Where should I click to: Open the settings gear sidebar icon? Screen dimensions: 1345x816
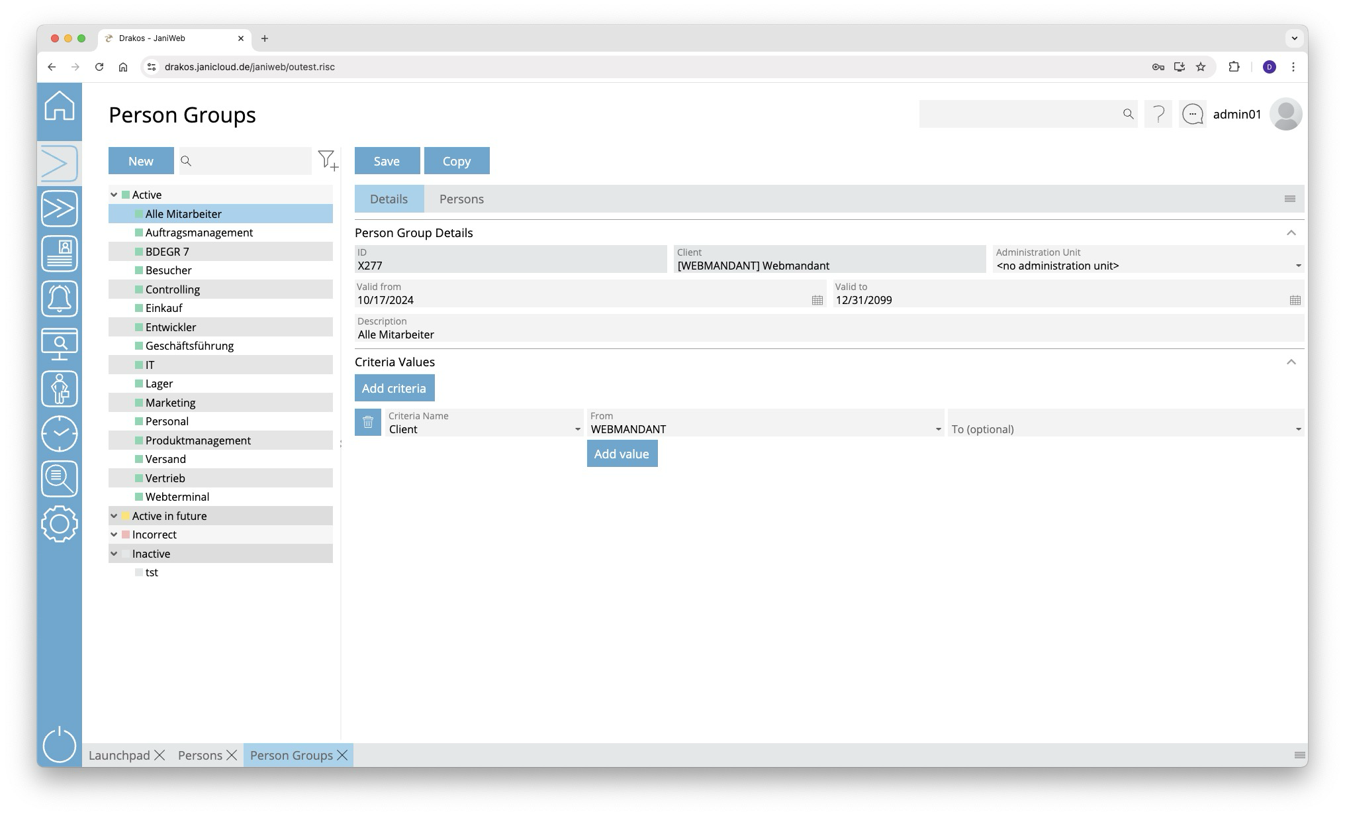coord(60,524)
